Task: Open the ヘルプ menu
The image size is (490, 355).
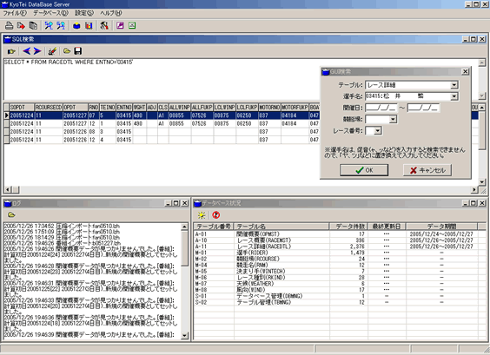Action: (110, 13)
